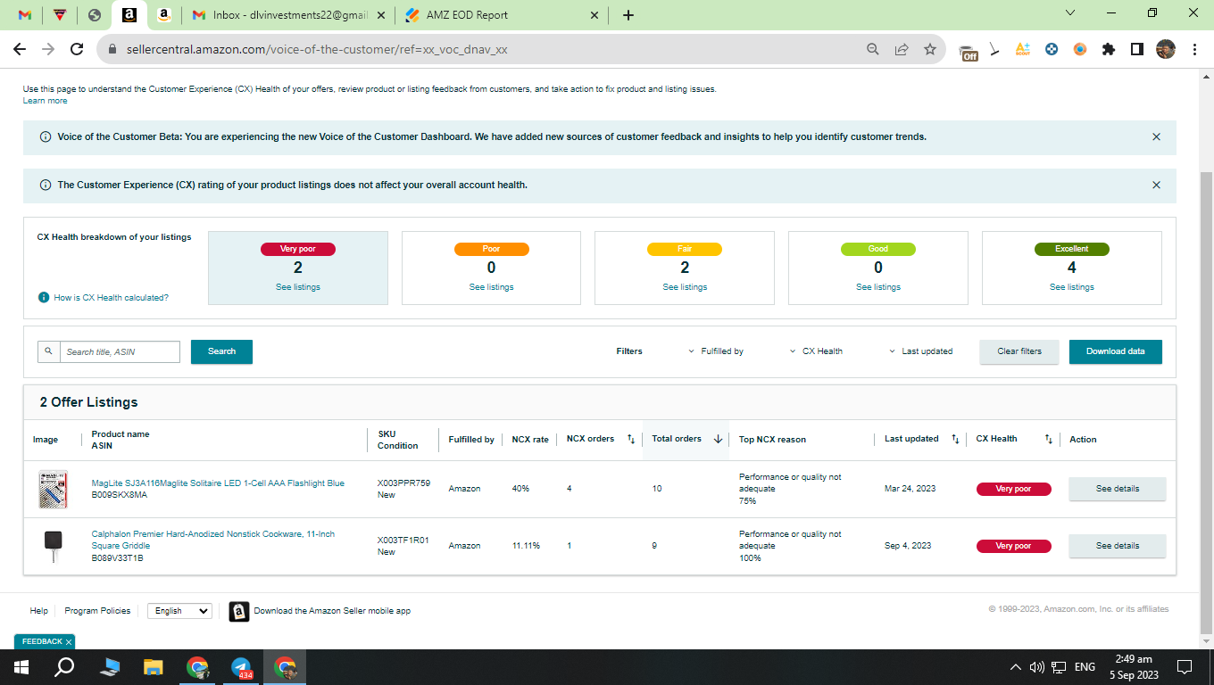Click Download data
1214x685 pixels.
point(1116,351)
